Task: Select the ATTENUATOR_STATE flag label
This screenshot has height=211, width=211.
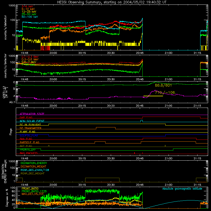Action: pos(32,114)
